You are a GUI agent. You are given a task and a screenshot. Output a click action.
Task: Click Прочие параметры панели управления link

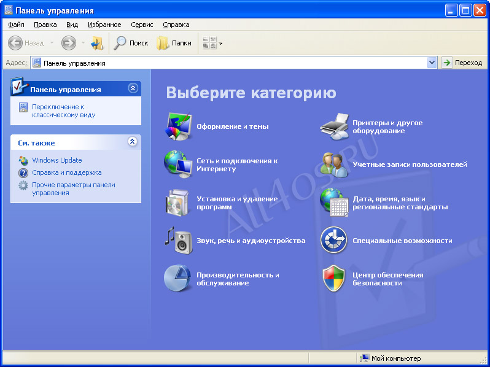74,188
